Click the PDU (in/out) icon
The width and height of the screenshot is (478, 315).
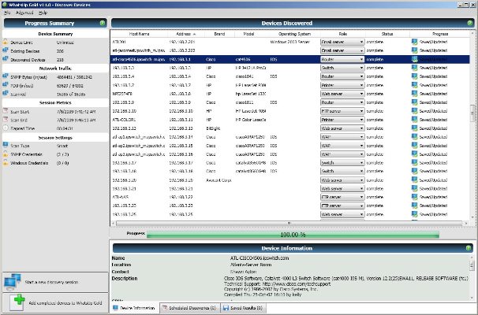6,85
